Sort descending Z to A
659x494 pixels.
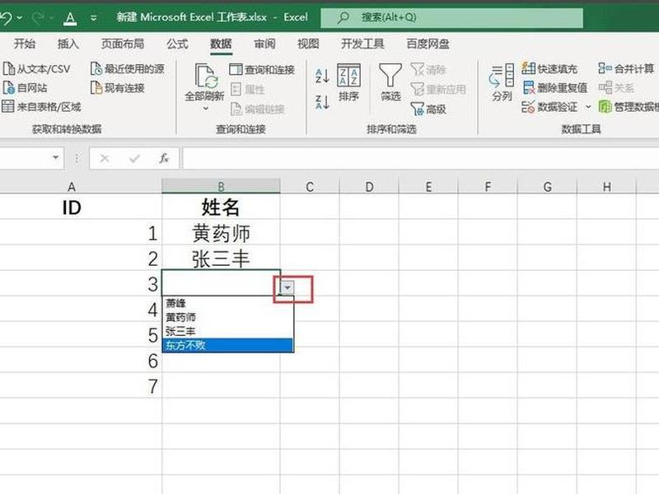coord(322,102)
